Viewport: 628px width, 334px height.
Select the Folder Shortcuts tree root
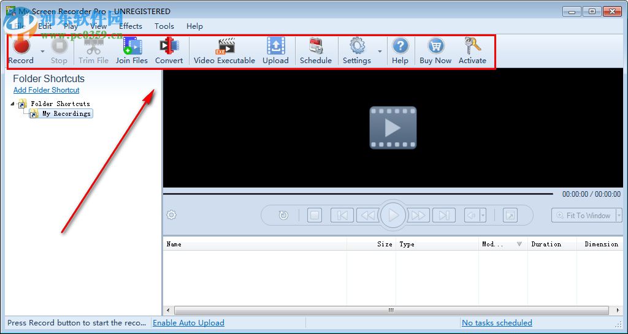pos(61,104)
